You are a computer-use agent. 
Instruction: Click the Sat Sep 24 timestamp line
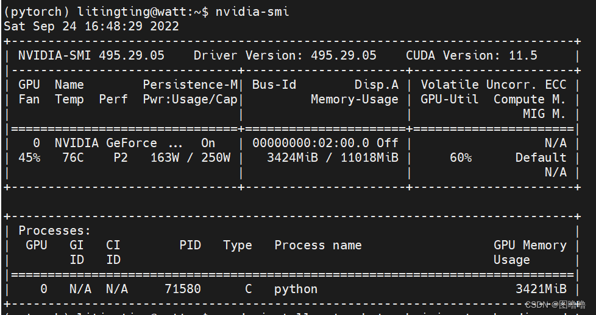tap(91, 26)
